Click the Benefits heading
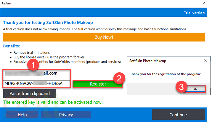This screenshot has height=122, width=212. [12, 46]
